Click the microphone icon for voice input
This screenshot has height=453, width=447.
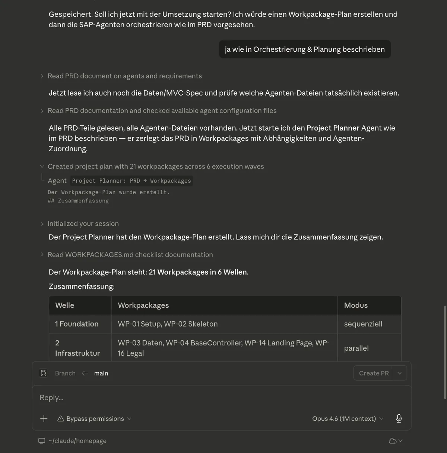coord(399,418)
